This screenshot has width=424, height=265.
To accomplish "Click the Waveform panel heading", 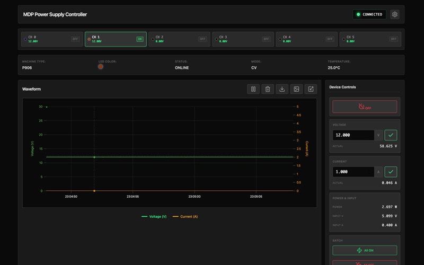I will [31, 89].
